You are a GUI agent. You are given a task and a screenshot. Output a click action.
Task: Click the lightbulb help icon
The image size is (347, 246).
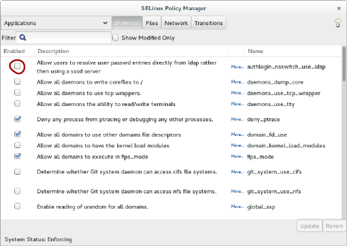point(337,23)
